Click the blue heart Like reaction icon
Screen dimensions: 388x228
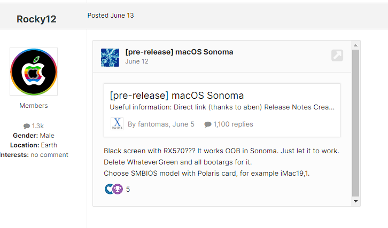(109, 189)
